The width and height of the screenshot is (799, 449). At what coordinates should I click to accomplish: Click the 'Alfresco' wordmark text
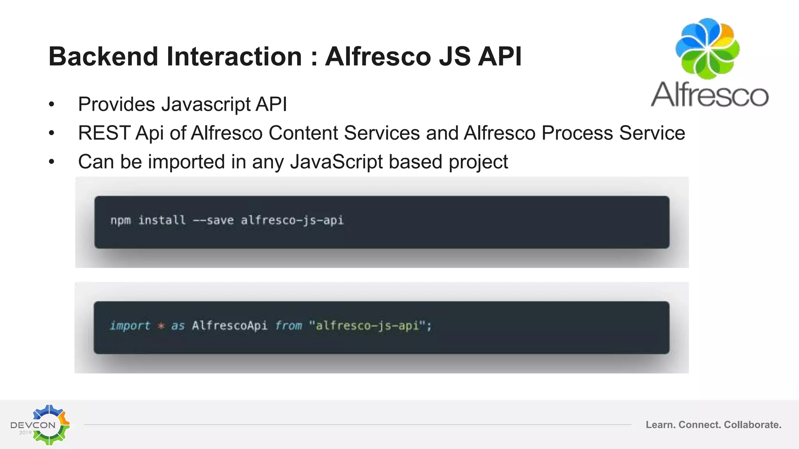(x=710, y=95)
